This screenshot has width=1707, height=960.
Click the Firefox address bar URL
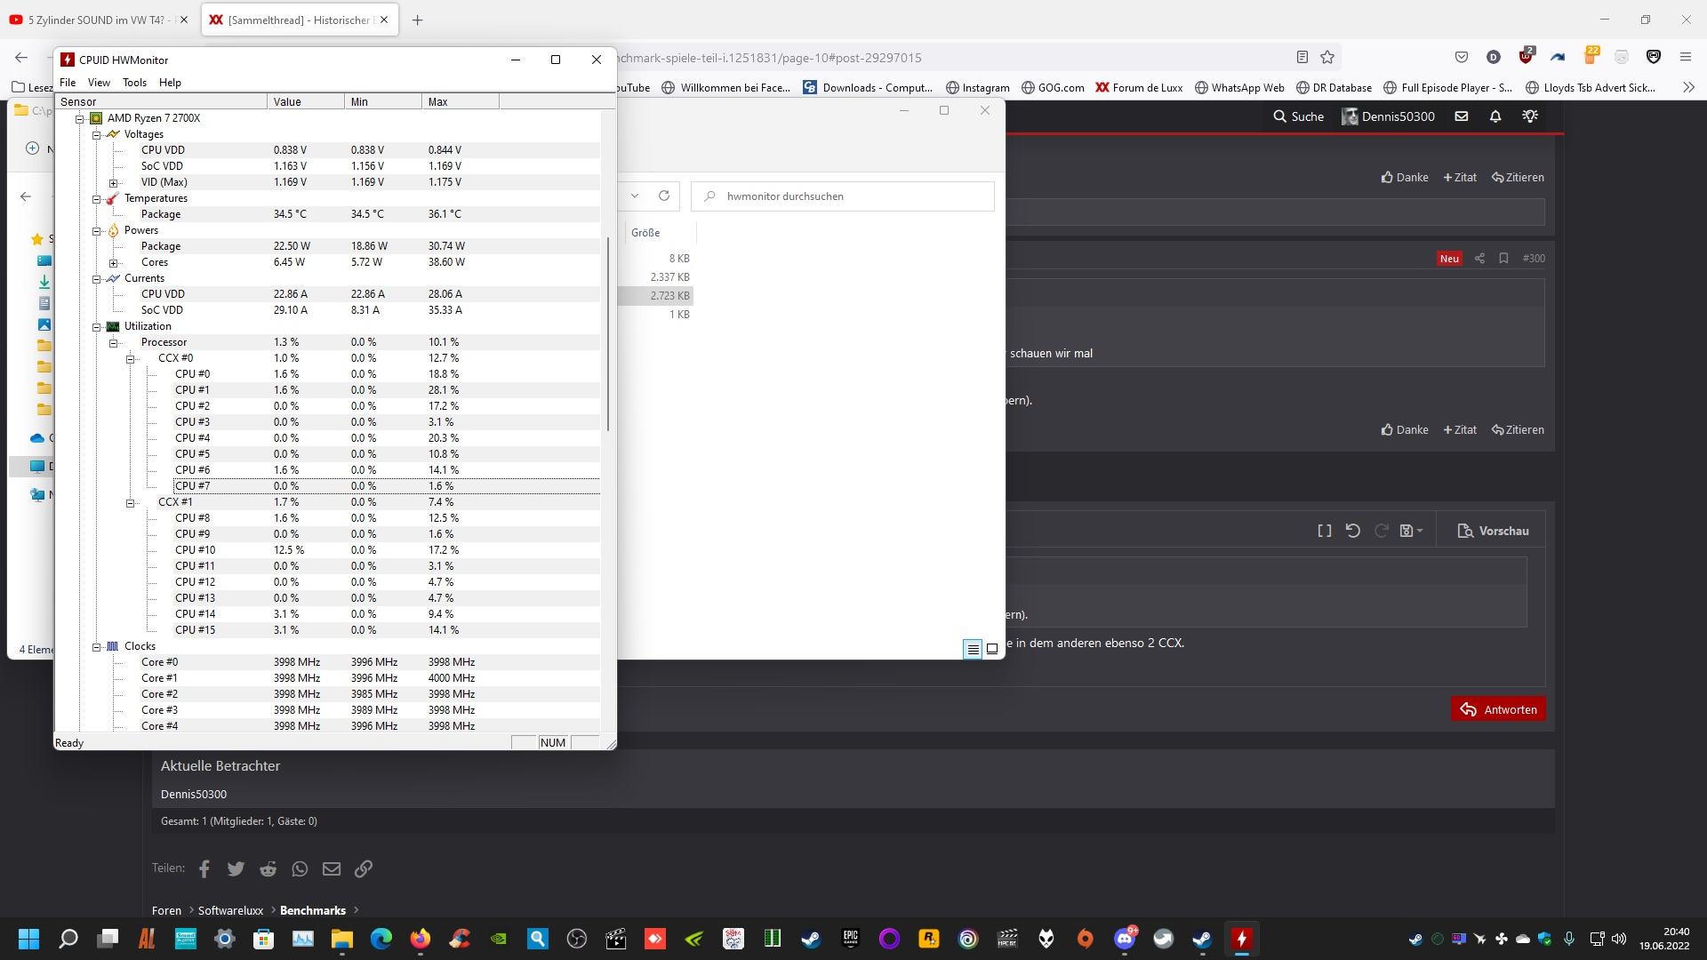coord(769,58)
